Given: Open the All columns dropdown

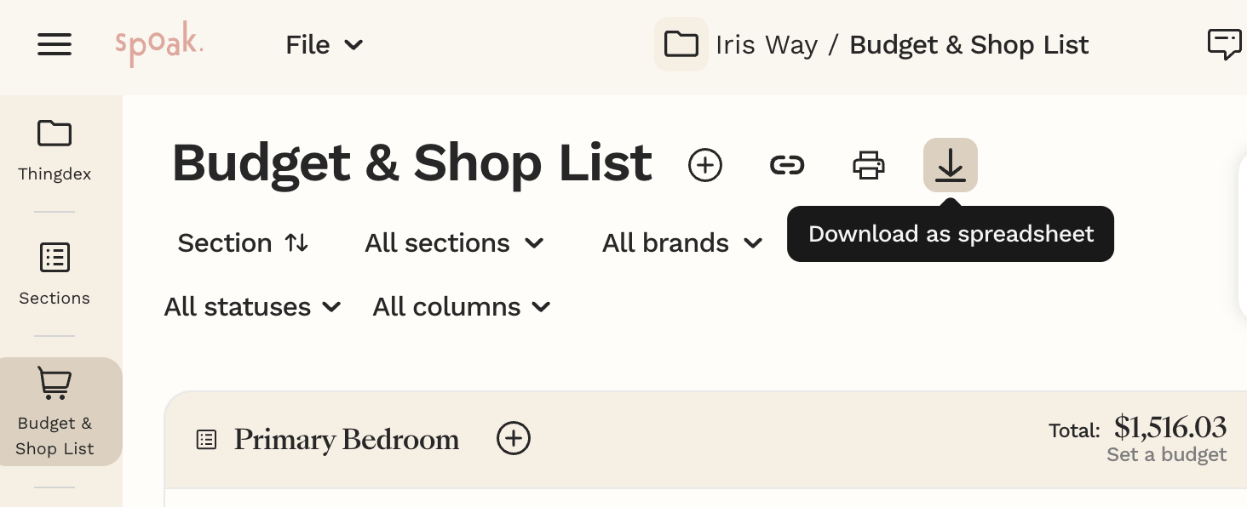Looking at the screenshot, I should (x=462, y=307).
